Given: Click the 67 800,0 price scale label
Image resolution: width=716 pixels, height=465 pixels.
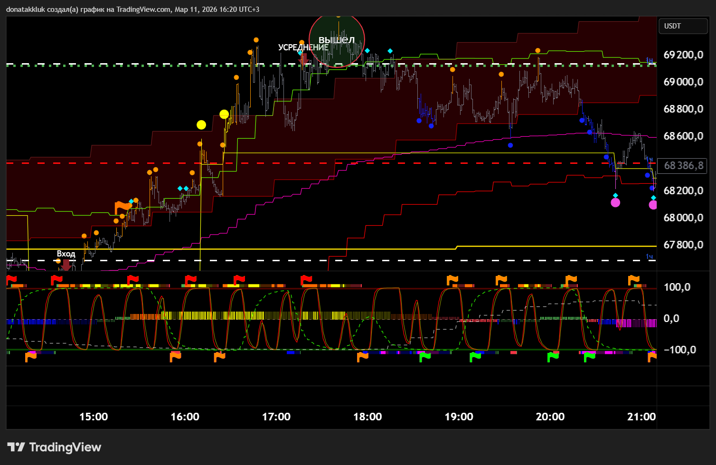Looking at the screenshot, I should 683,245.
